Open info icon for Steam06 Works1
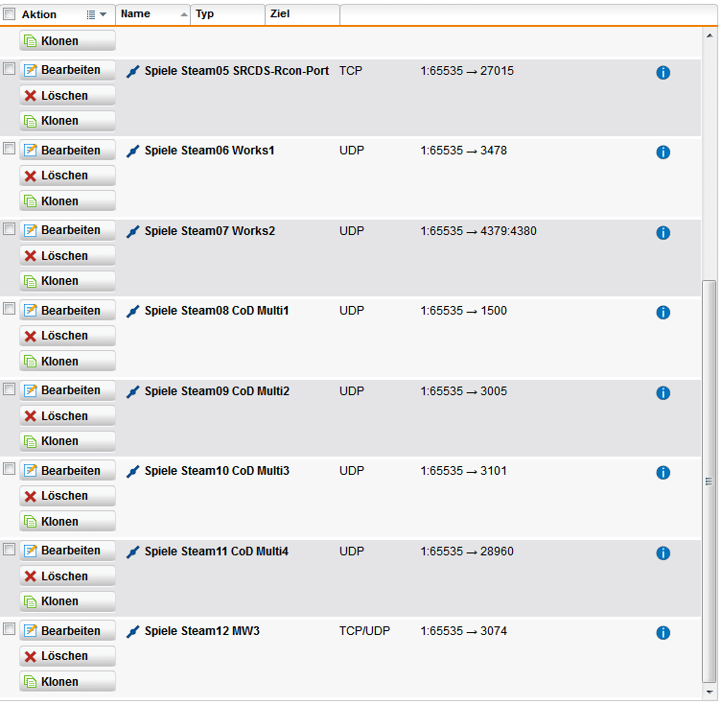 [663, 153]
